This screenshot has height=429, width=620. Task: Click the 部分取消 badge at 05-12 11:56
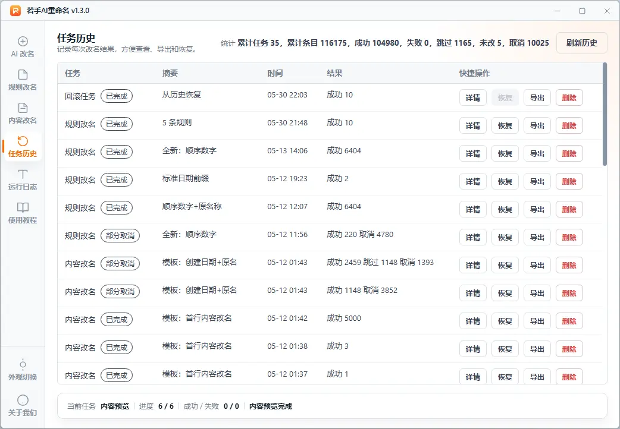[120, 236]
